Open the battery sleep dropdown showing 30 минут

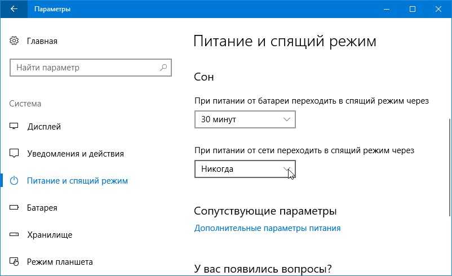coord(245,119)
